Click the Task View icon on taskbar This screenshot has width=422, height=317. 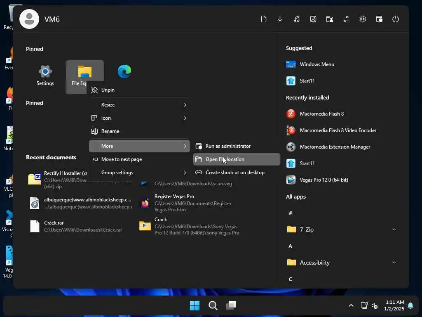[x=231, y=305]
